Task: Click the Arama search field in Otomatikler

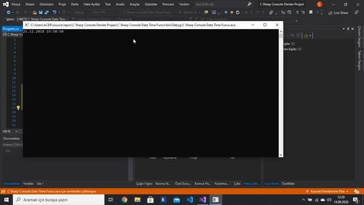Action: [13, 145]
